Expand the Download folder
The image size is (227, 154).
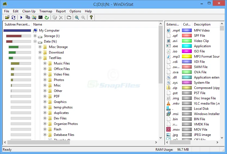[40, 52]
